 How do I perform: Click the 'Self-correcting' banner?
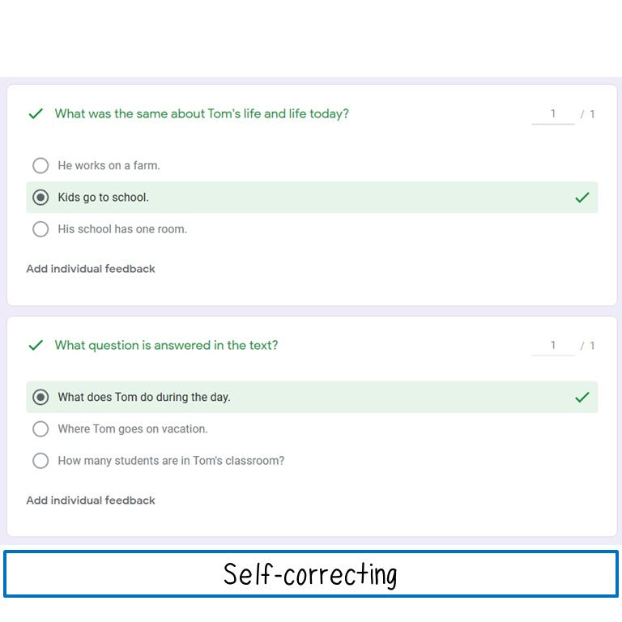click(311, 574)
